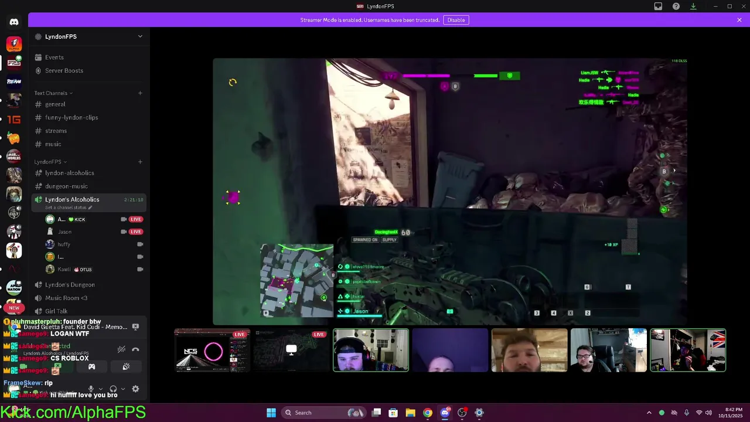The height and width of the screenshot is (422, 750).
Task: Open Task View on taskbar
Action: (x=377, y=413)
